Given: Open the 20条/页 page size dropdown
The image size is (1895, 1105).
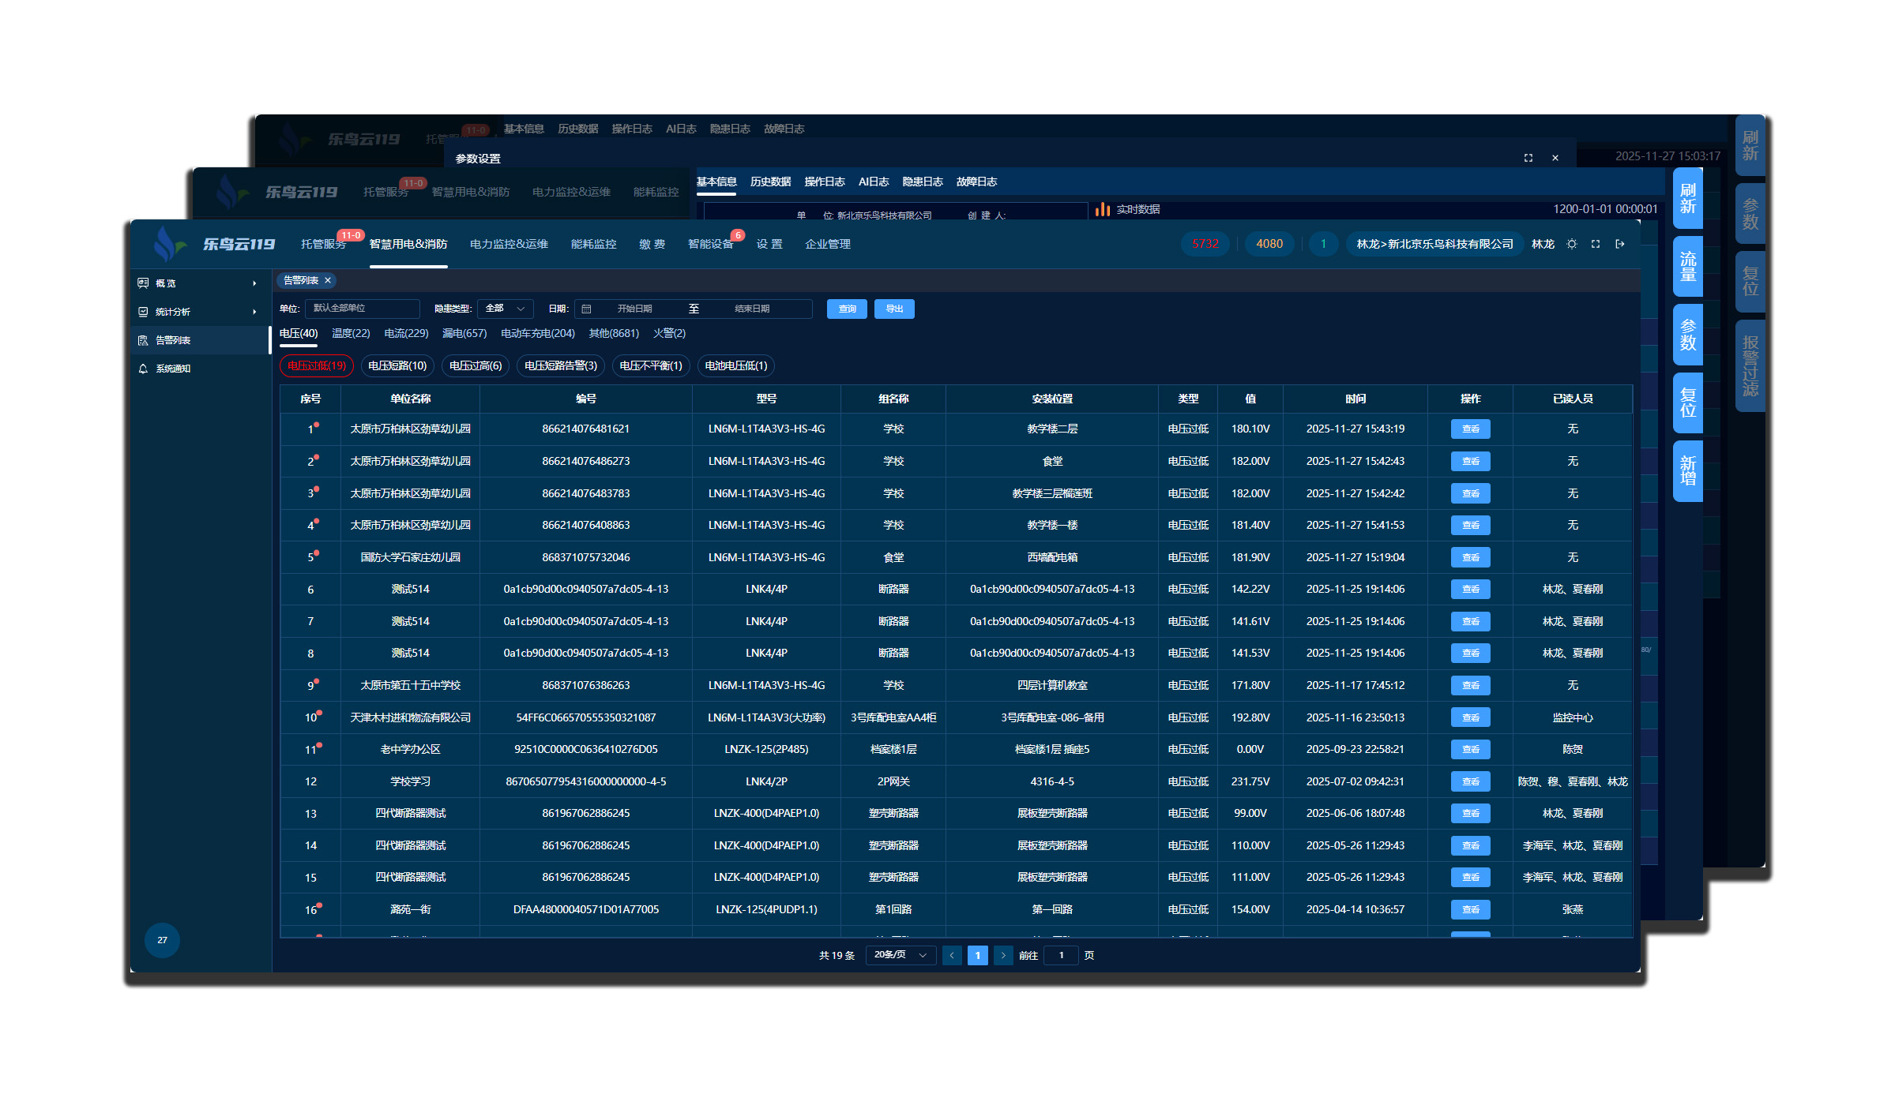Looking at the screenshot, I should tap(900, 955).
